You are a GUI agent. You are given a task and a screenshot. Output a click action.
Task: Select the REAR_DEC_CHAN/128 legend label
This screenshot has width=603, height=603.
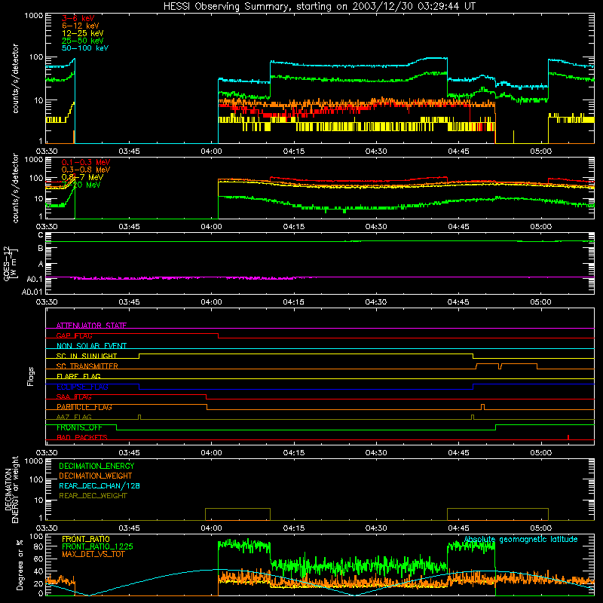[99, 485]
